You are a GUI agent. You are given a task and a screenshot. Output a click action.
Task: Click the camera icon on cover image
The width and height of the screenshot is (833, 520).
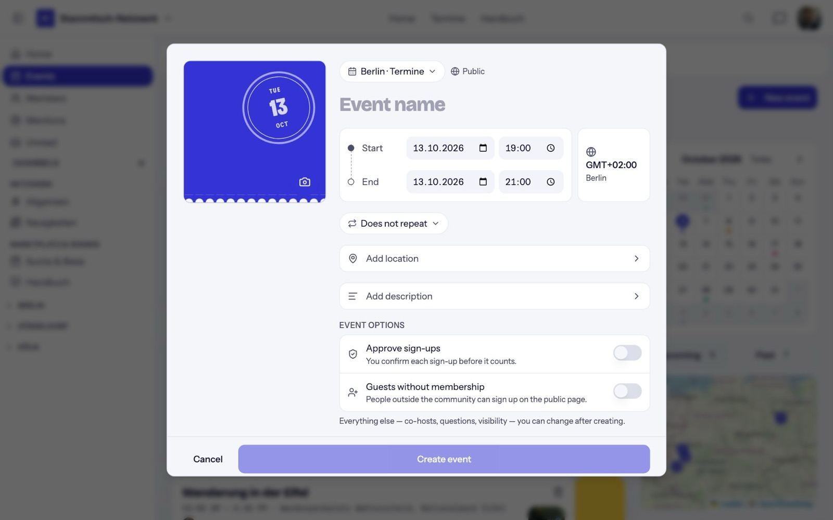tap(305, 182)
